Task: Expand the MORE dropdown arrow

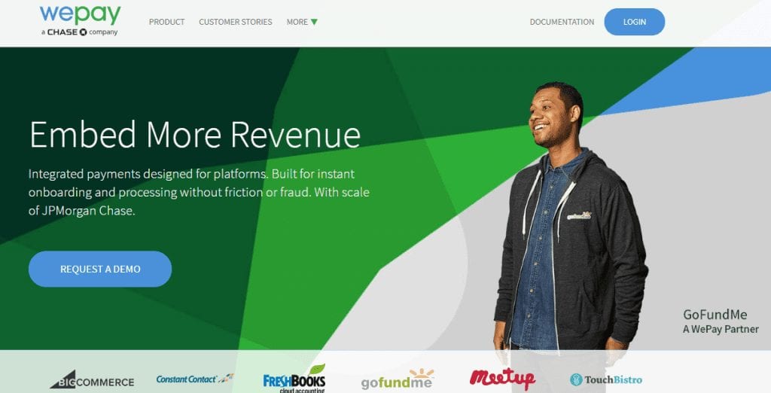Action: tap(314, 22)
